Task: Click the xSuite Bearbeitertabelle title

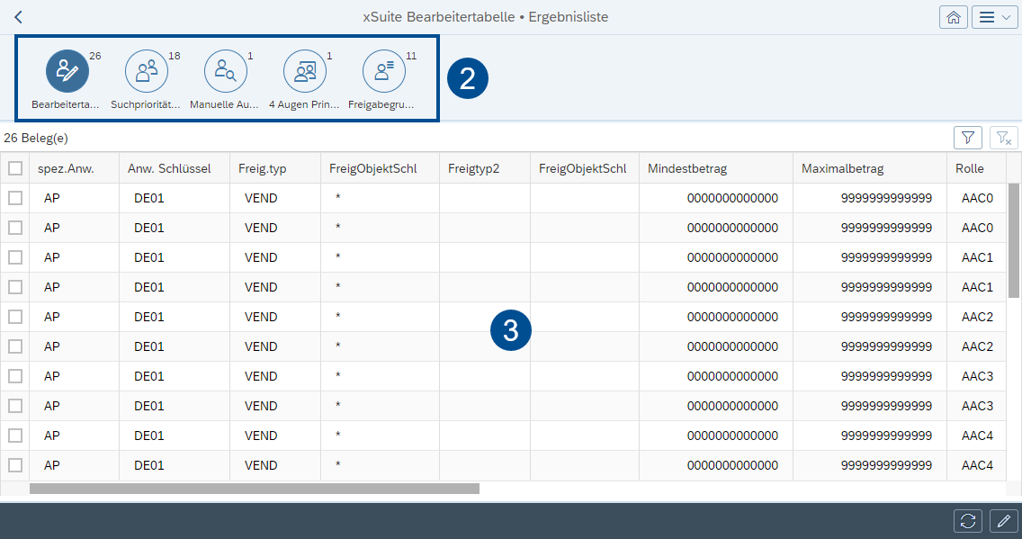Action: (485, 16)
